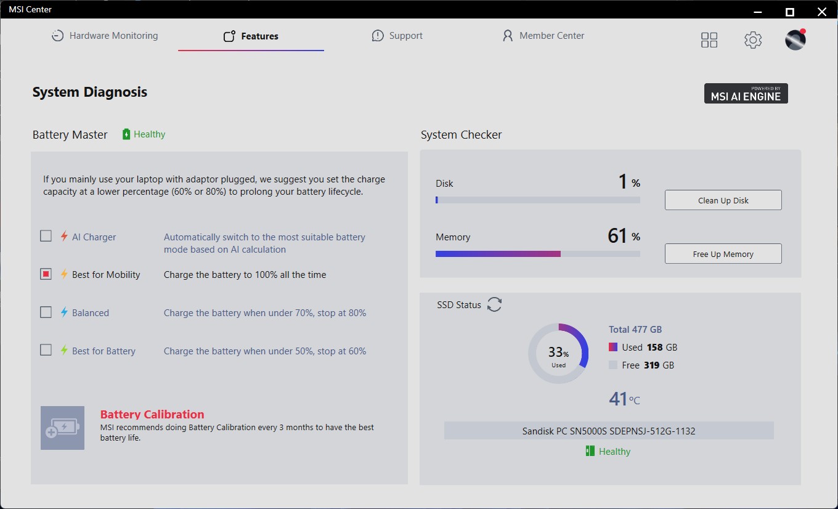The height and width of the screenshot is (509, 838).
Task: Enable the Balanced charging checkbox
Action: click(x=46, y=312)
